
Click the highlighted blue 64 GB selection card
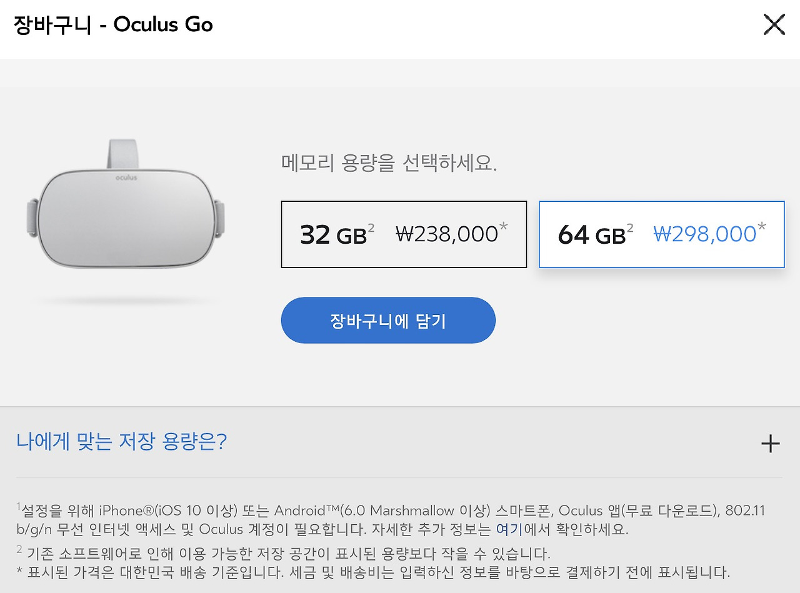pyautogui.click(x=661, y=234)
